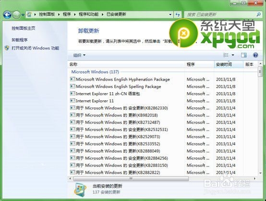266x201 pixels.
Task: Click icon of Internet Explorer 11 item
Action: coord(73,101)
